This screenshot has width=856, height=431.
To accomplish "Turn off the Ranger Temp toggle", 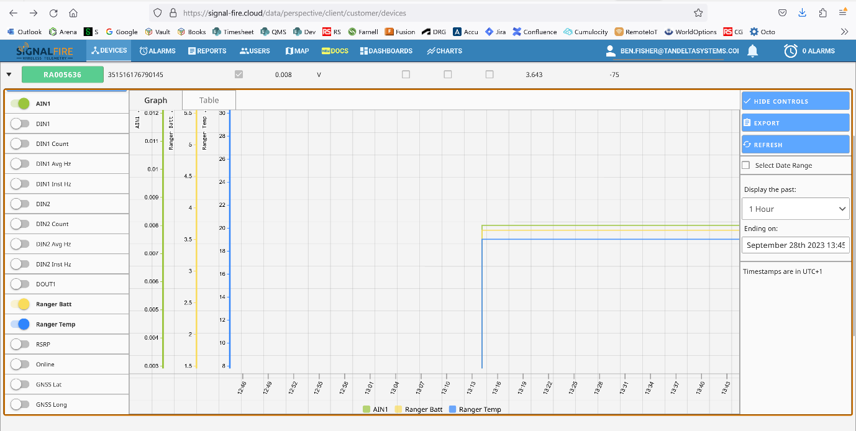I will coord(20,324).
